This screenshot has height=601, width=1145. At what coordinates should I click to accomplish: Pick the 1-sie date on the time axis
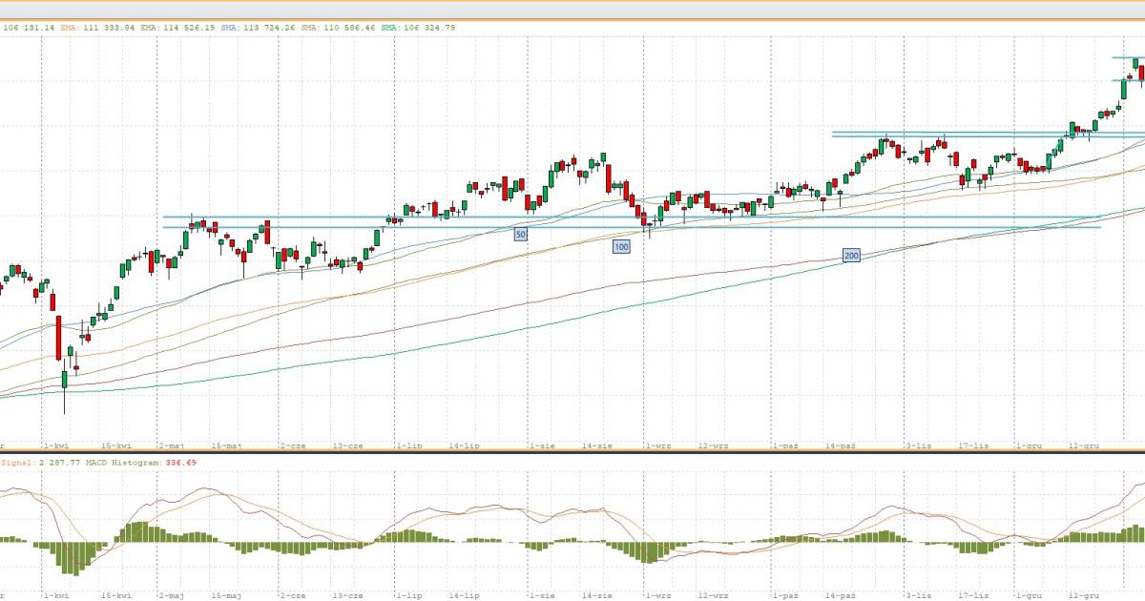541,446
